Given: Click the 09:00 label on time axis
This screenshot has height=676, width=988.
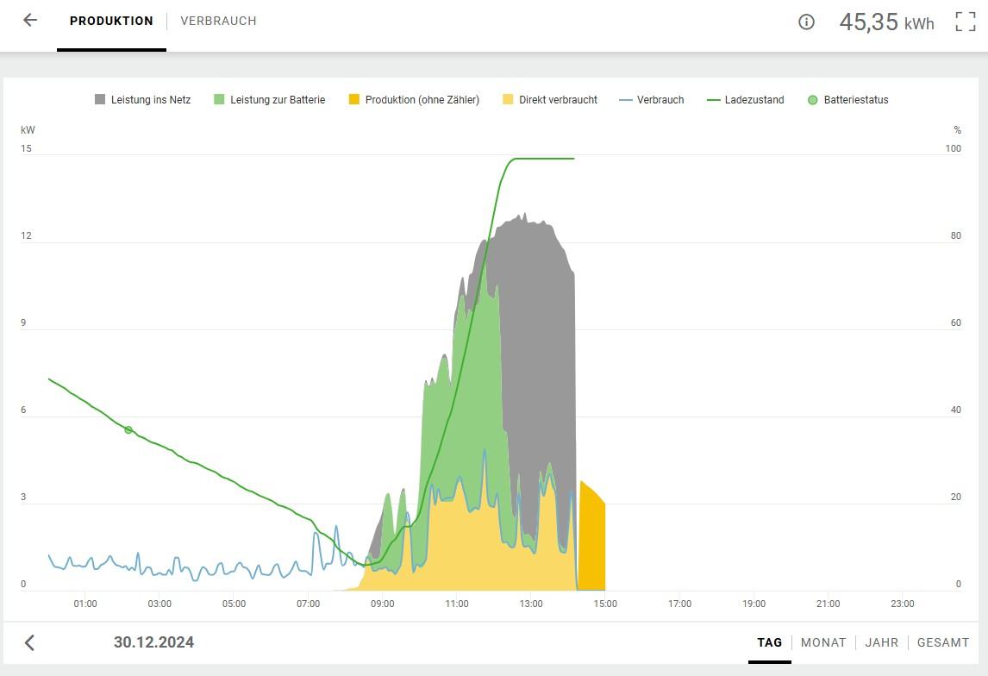Looking at the screenshot, I should pyautogui.click(x=383, y=604).
